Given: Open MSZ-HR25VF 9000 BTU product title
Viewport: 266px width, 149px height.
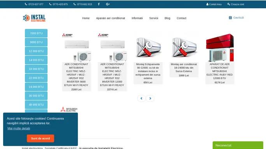Looking at the screenshot, I should point(76,74).
